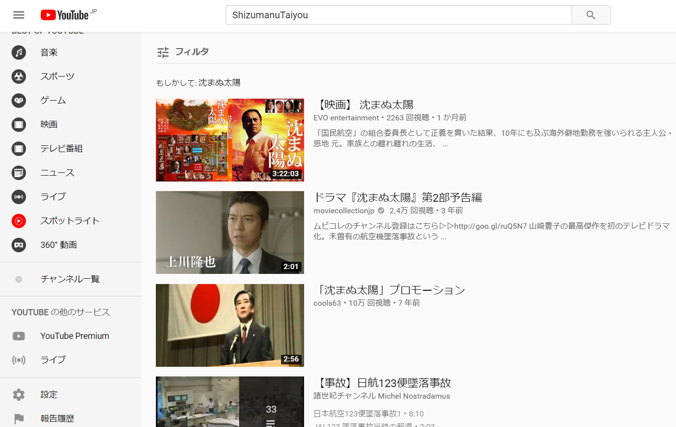Click the Gaming (ゲーム) sidebar icon

19,101
